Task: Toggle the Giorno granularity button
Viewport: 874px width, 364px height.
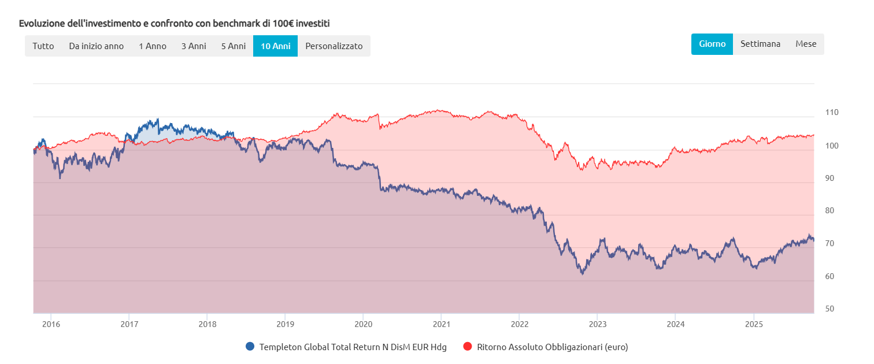Action: (x=712, y=44)
